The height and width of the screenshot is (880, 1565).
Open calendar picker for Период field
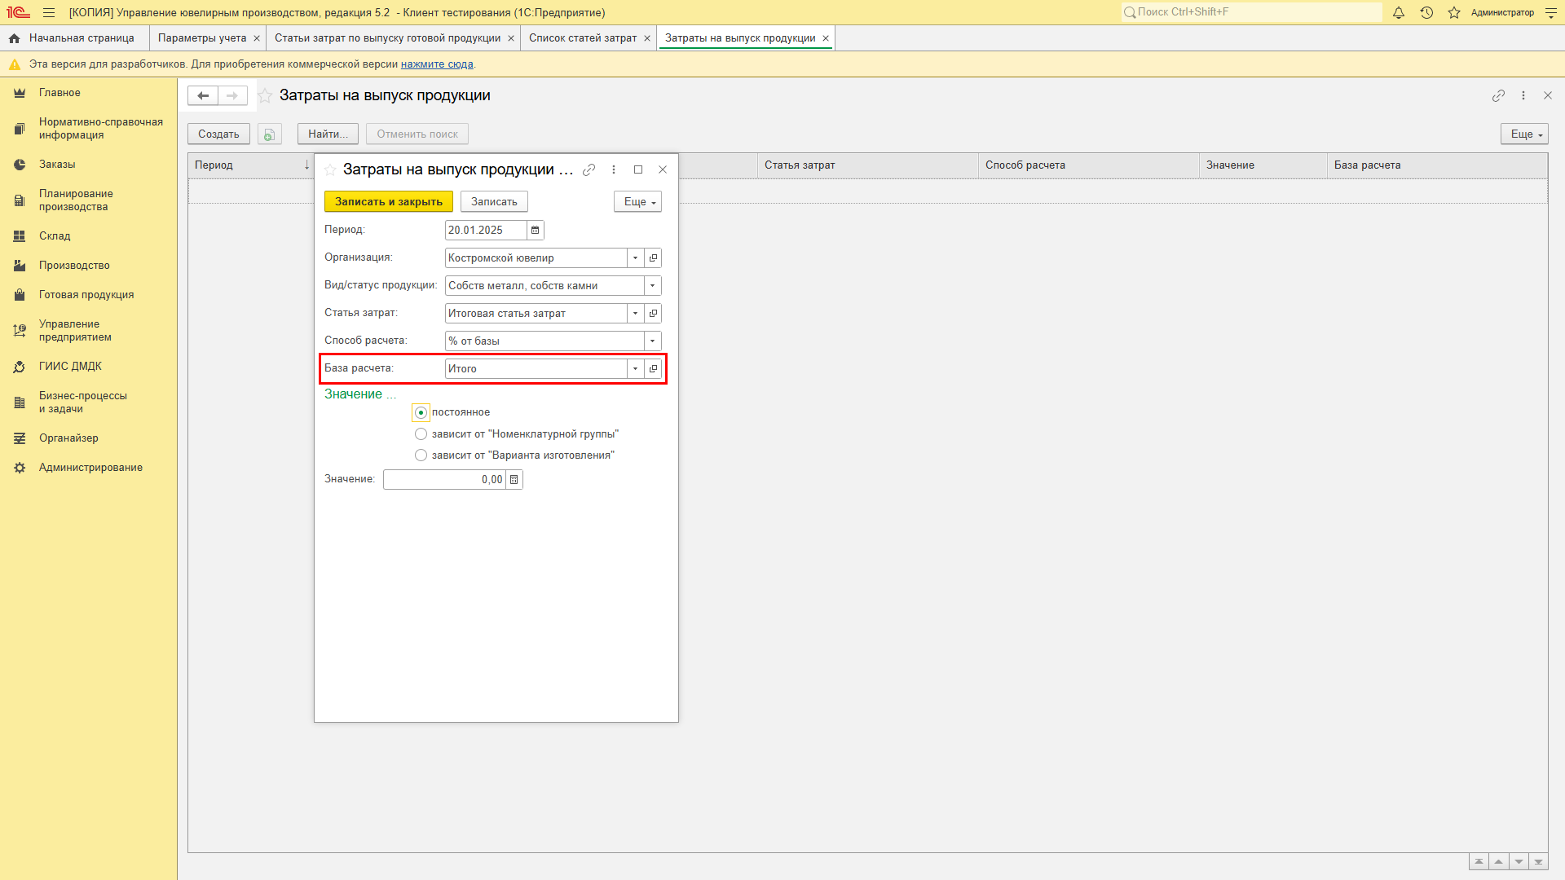point(535,231)
